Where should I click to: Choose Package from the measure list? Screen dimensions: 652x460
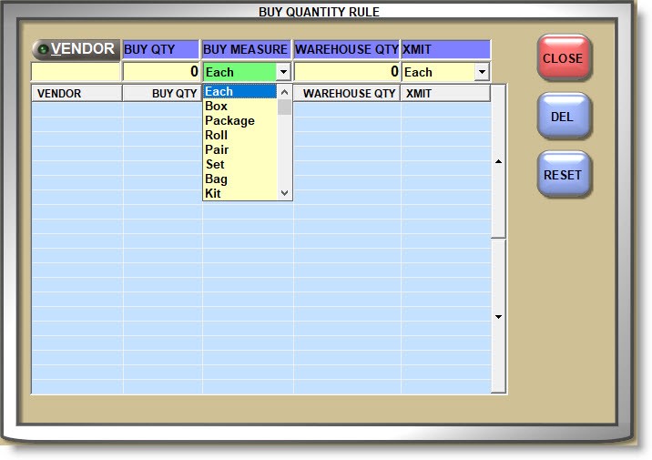pyautogui.click(x=239, y=121)
